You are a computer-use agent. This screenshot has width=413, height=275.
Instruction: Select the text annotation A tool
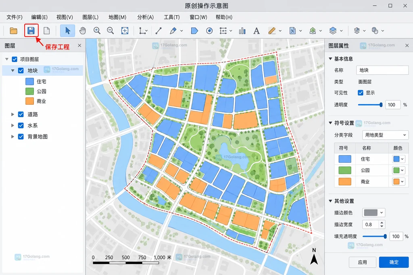point(256,31)
